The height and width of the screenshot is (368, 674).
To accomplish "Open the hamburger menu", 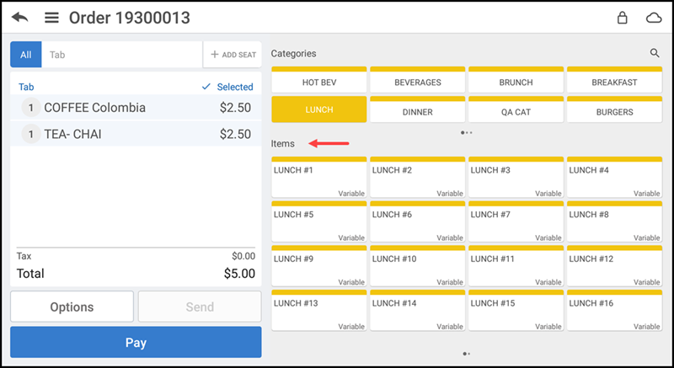I will pos(51,18).
